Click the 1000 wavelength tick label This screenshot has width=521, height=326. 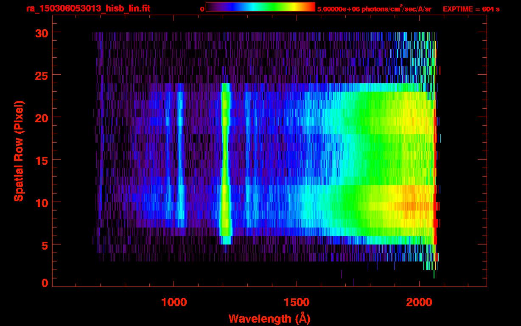(x=174, y=303)
